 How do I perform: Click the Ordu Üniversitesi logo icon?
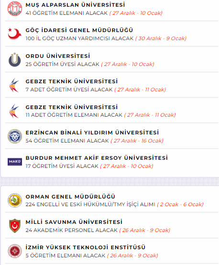[x=15, y=60]
